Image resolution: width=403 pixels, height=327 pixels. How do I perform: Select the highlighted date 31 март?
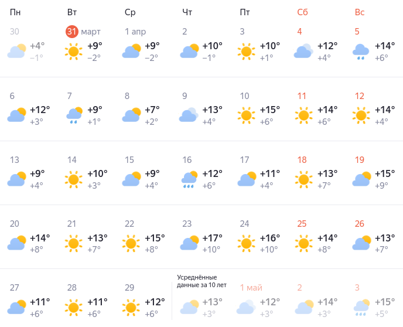pyautogui.click(x=72, y=32)
